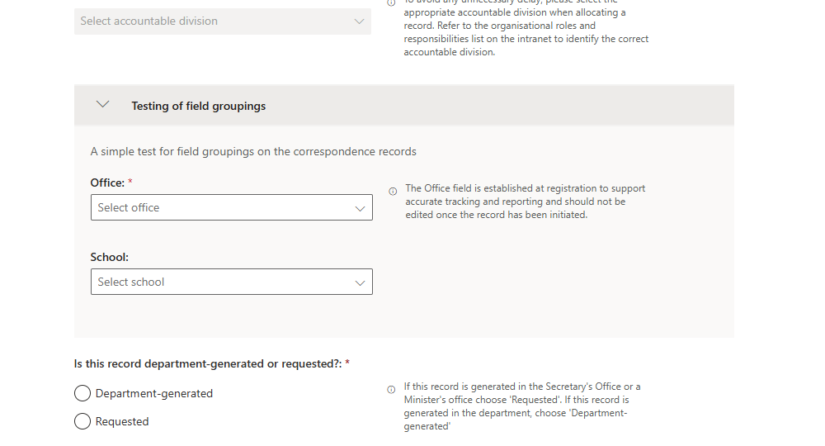This screenshot has height=446, width=825.
Task: Click the chevron in Select accountable division field
Action: coord(359,21)
